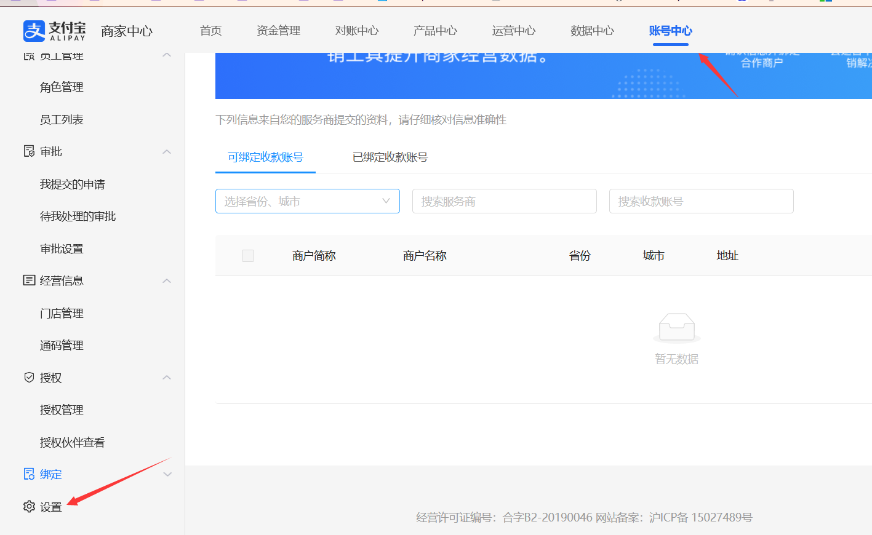Open 员工列表 in the sidebar
Image resolution: width=872 pixels, height=535 pixels.
(62, 119)
